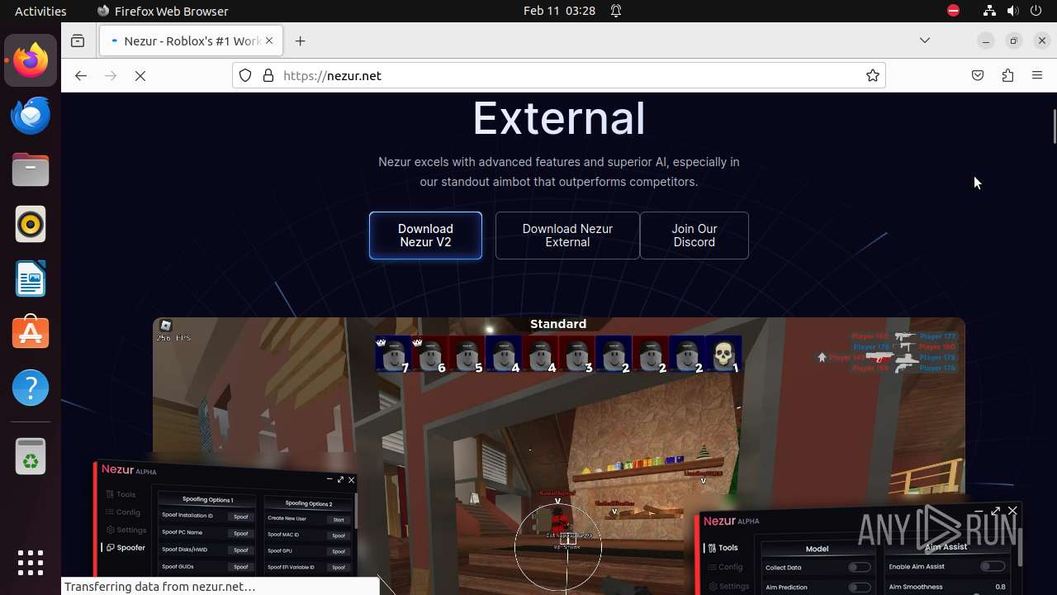The image size is (1057, 595).
Task: Open the Activities overview
Action: (x=40, y=11)
